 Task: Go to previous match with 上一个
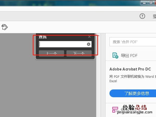click(x=51, y=53)
